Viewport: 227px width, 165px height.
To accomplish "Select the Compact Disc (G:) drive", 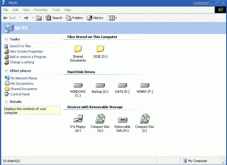I will [100, 119].
